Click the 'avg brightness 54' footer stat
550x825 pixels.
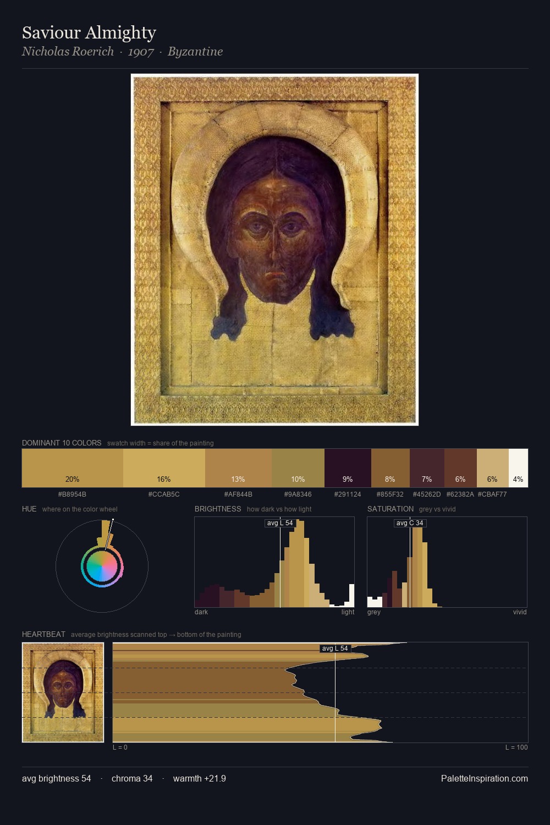(x=57, y=778)
